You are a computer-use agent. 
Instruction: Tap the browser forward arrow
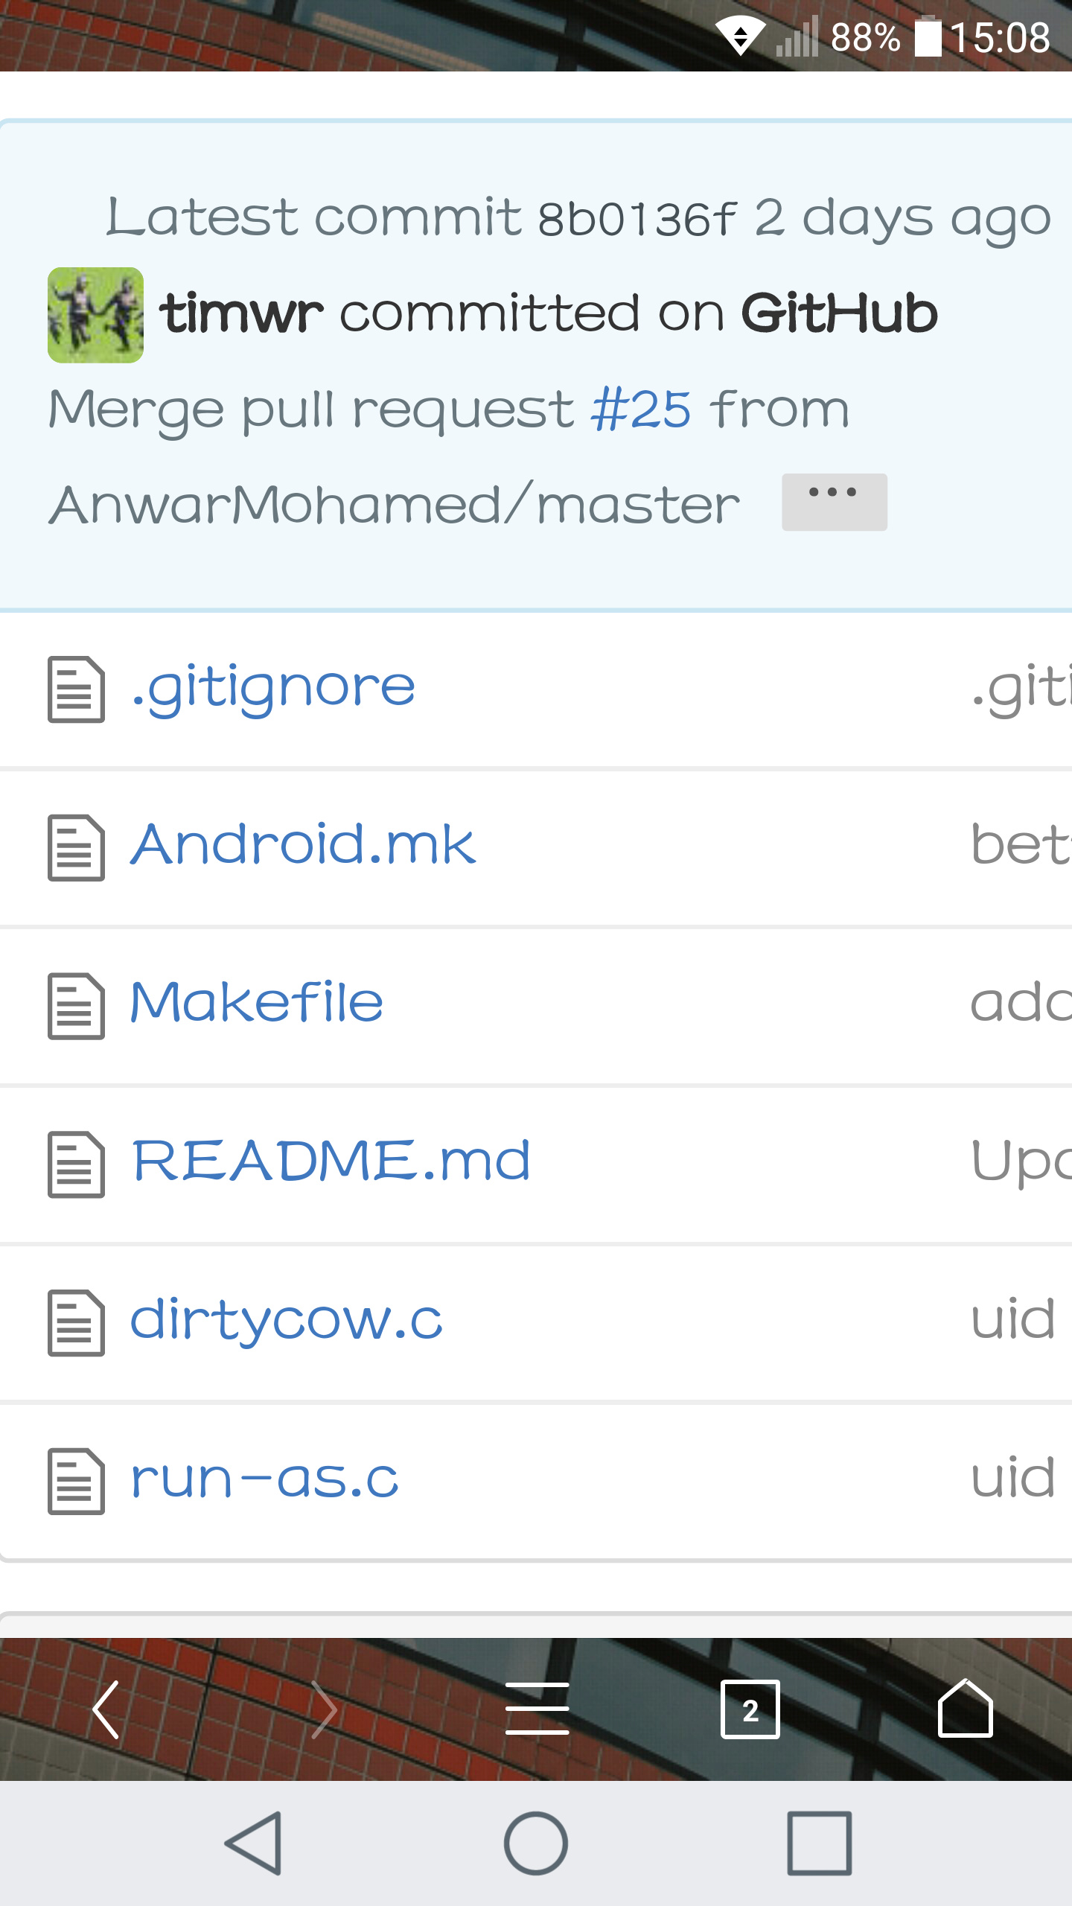coord(323,1709)
